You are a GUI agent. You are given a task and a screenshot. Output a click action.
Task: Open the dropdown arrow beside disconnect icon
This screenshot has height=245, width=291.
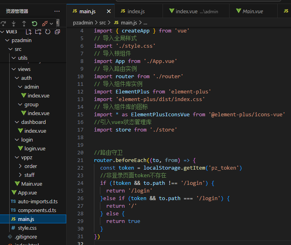[52, 23]
